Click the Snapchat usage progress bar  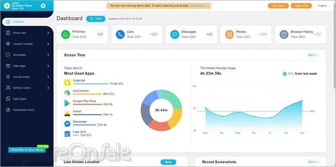coord(91,83)
